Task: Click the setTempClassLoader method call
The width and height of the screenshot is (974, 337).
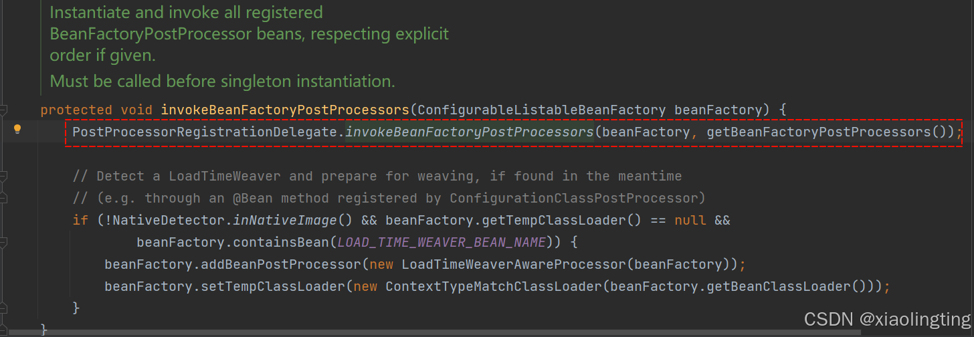Action: point(274,286)
